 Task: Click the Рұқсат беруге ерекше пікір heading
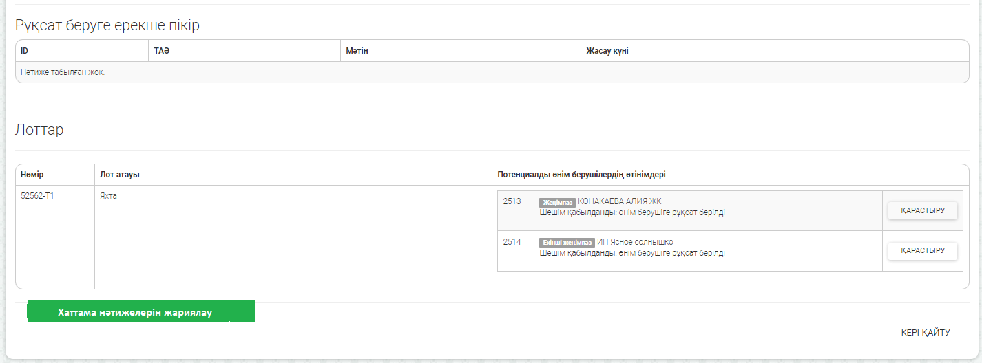tap(107, 26)
